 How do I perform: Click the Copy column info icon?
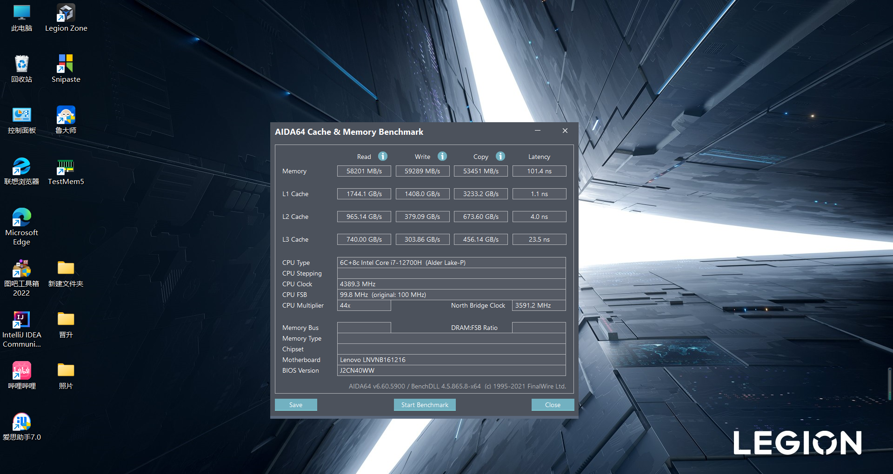tap(500, 156)
